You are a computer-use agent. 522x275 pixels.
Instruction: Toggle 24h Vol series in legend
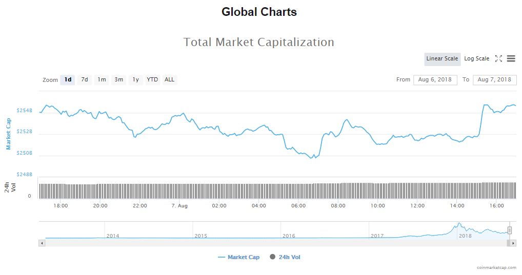[x=285, y=257]
